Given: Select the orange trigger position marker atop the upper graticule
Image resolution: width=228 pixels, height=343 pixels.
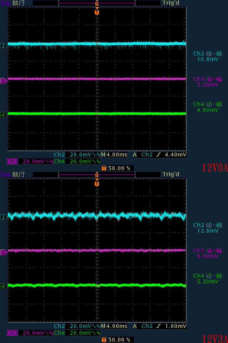Looking at the screenshot, I should (x=97, y=11).
